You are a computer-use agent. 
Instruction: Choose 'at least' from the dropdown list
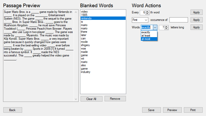[x=149, y=36]
